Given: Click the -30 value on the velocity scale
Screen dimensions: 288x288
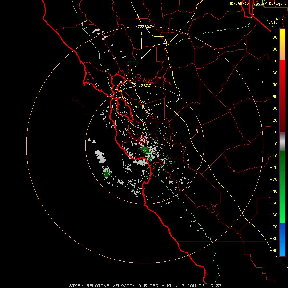Looking at the screenshot, I should pyautogui.click(x=274, y=180).
